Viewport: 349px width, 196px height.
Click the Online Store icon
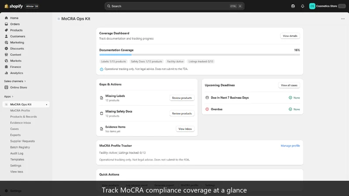(6, 88)
